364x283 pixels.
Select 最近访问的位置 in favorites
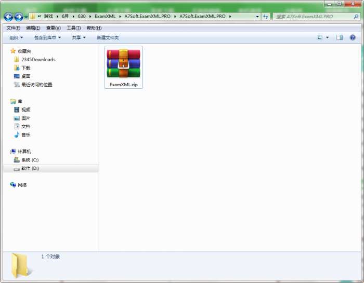point(37,85)
